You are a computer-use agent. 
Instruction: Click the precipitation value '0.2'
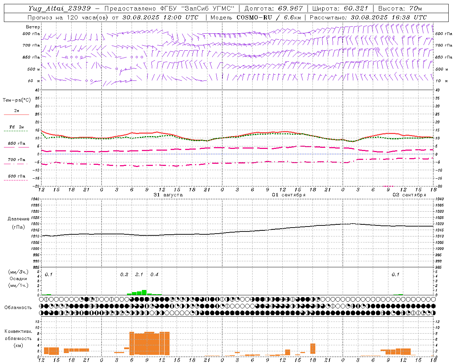pyautogui.click(x=124, y=274)
